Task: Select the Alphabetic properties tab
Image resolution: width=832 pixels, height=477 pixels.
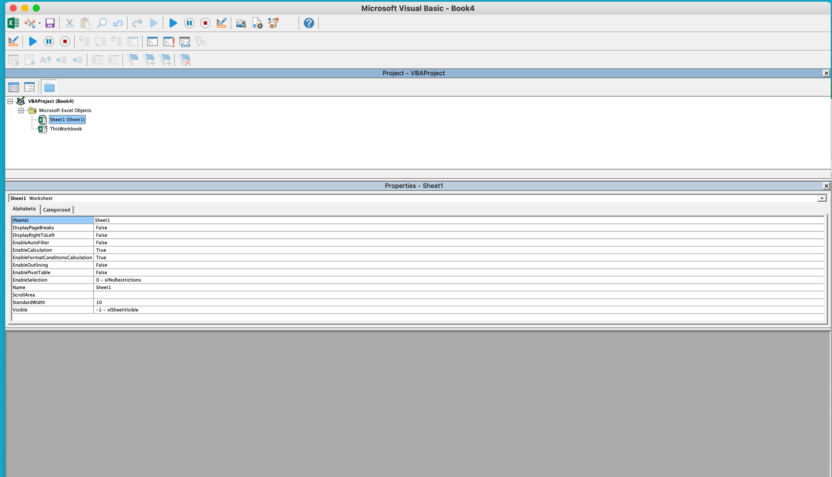Action: pyautogui.click(x=24, y=209)
